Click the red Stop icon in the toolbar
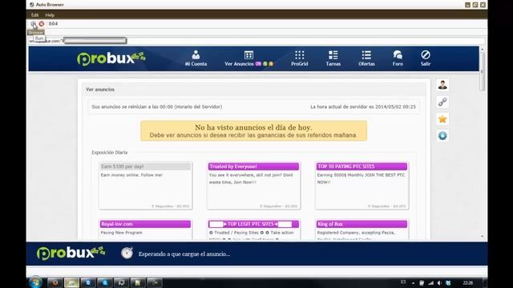The image size is (513, 288). 42,24
